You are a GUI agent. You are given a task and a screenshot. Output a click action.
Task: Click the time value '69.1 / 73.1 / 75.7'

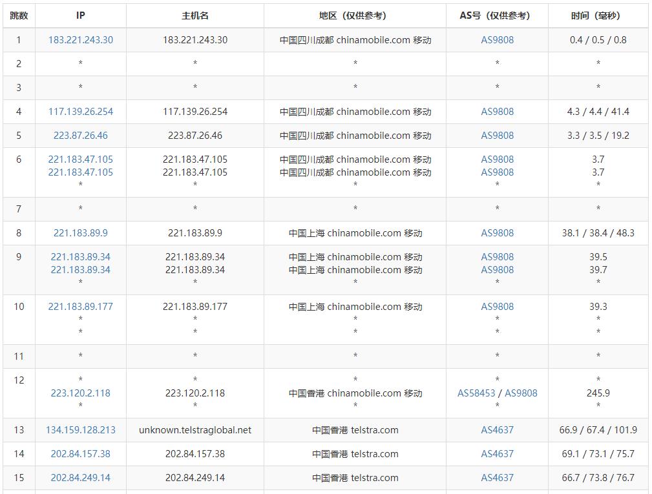[x=598, y=454]
